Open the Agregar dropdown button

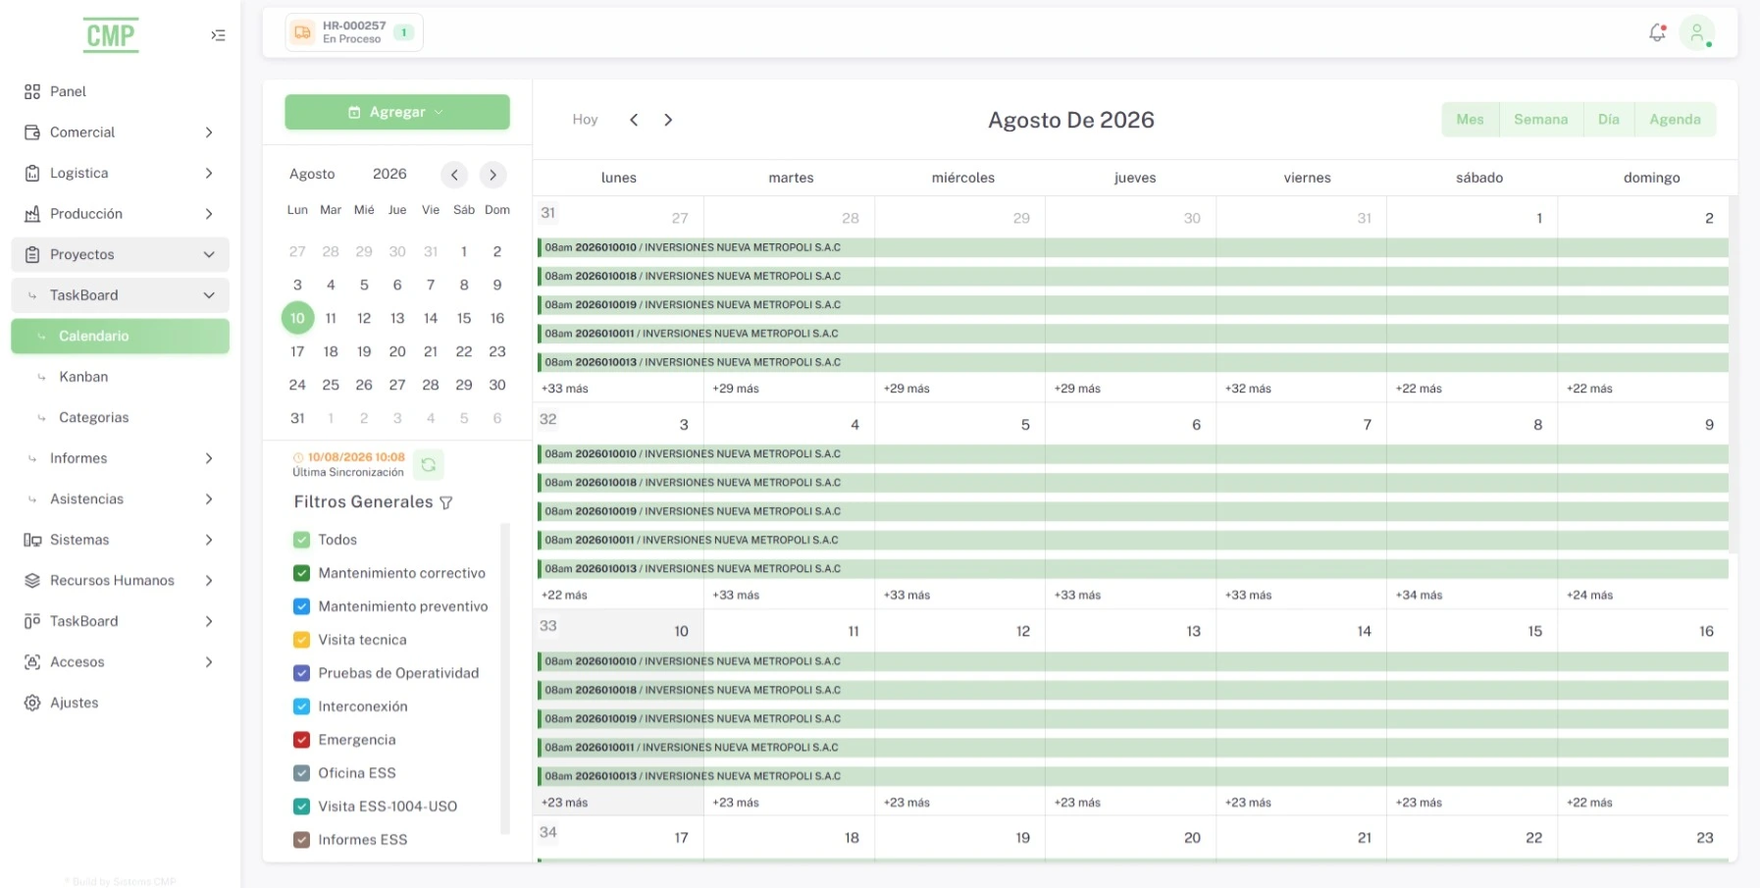pyautogui.click(x=397, y=112)
